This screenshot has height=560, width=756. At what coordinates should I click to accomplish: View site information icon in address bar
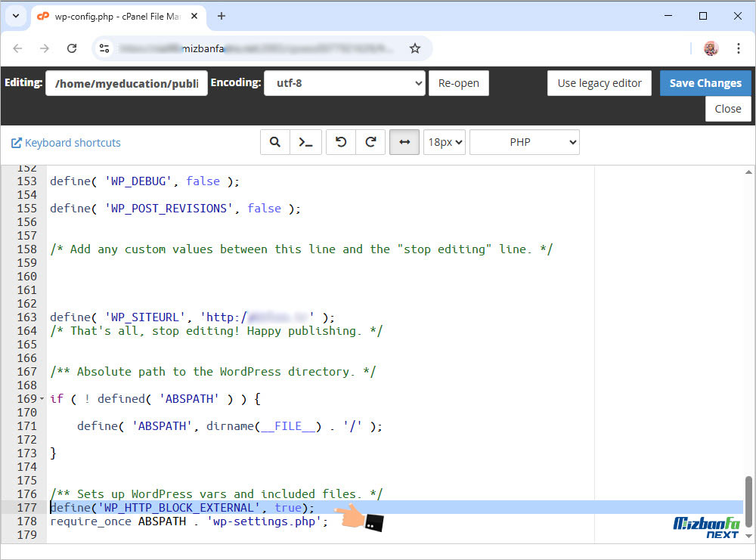pos(105,48)
